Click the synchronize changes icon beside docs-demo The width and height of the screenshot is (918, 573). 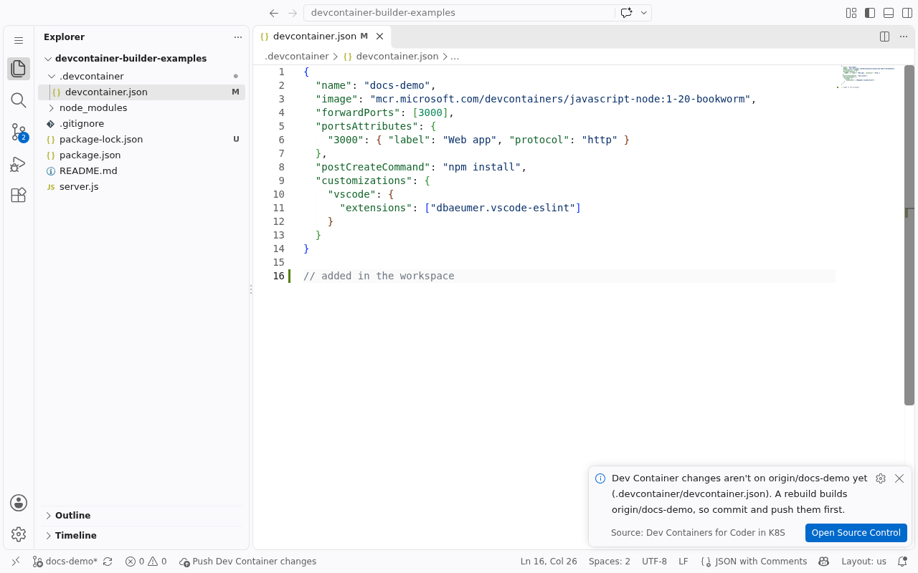(108, 562)
